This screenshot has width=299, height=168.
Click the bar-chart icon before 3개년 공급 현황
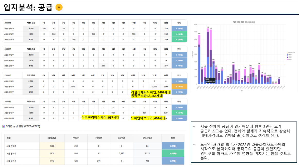pyautogui.click(x=3, y=126)
